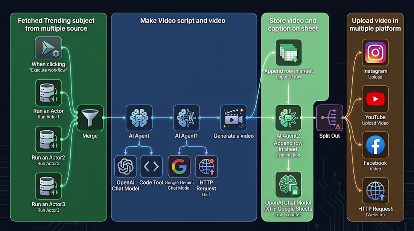Open the Instagram Upload node
This screenshot has height=231, width=414.
click(375, 53)
